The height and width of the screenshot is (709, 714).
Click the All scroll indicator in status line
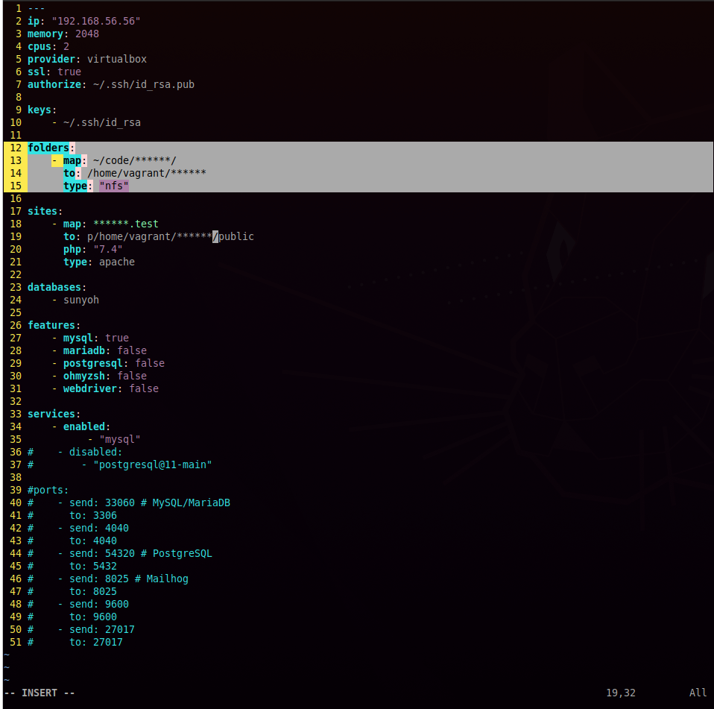click(x=698, y=693)
